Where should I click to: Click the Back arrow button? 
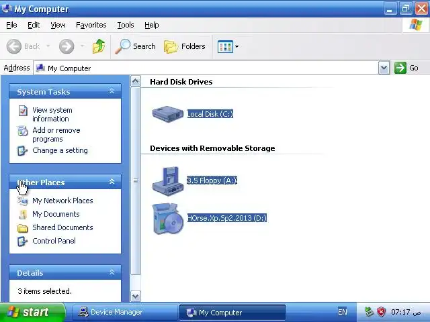(13, 46)
